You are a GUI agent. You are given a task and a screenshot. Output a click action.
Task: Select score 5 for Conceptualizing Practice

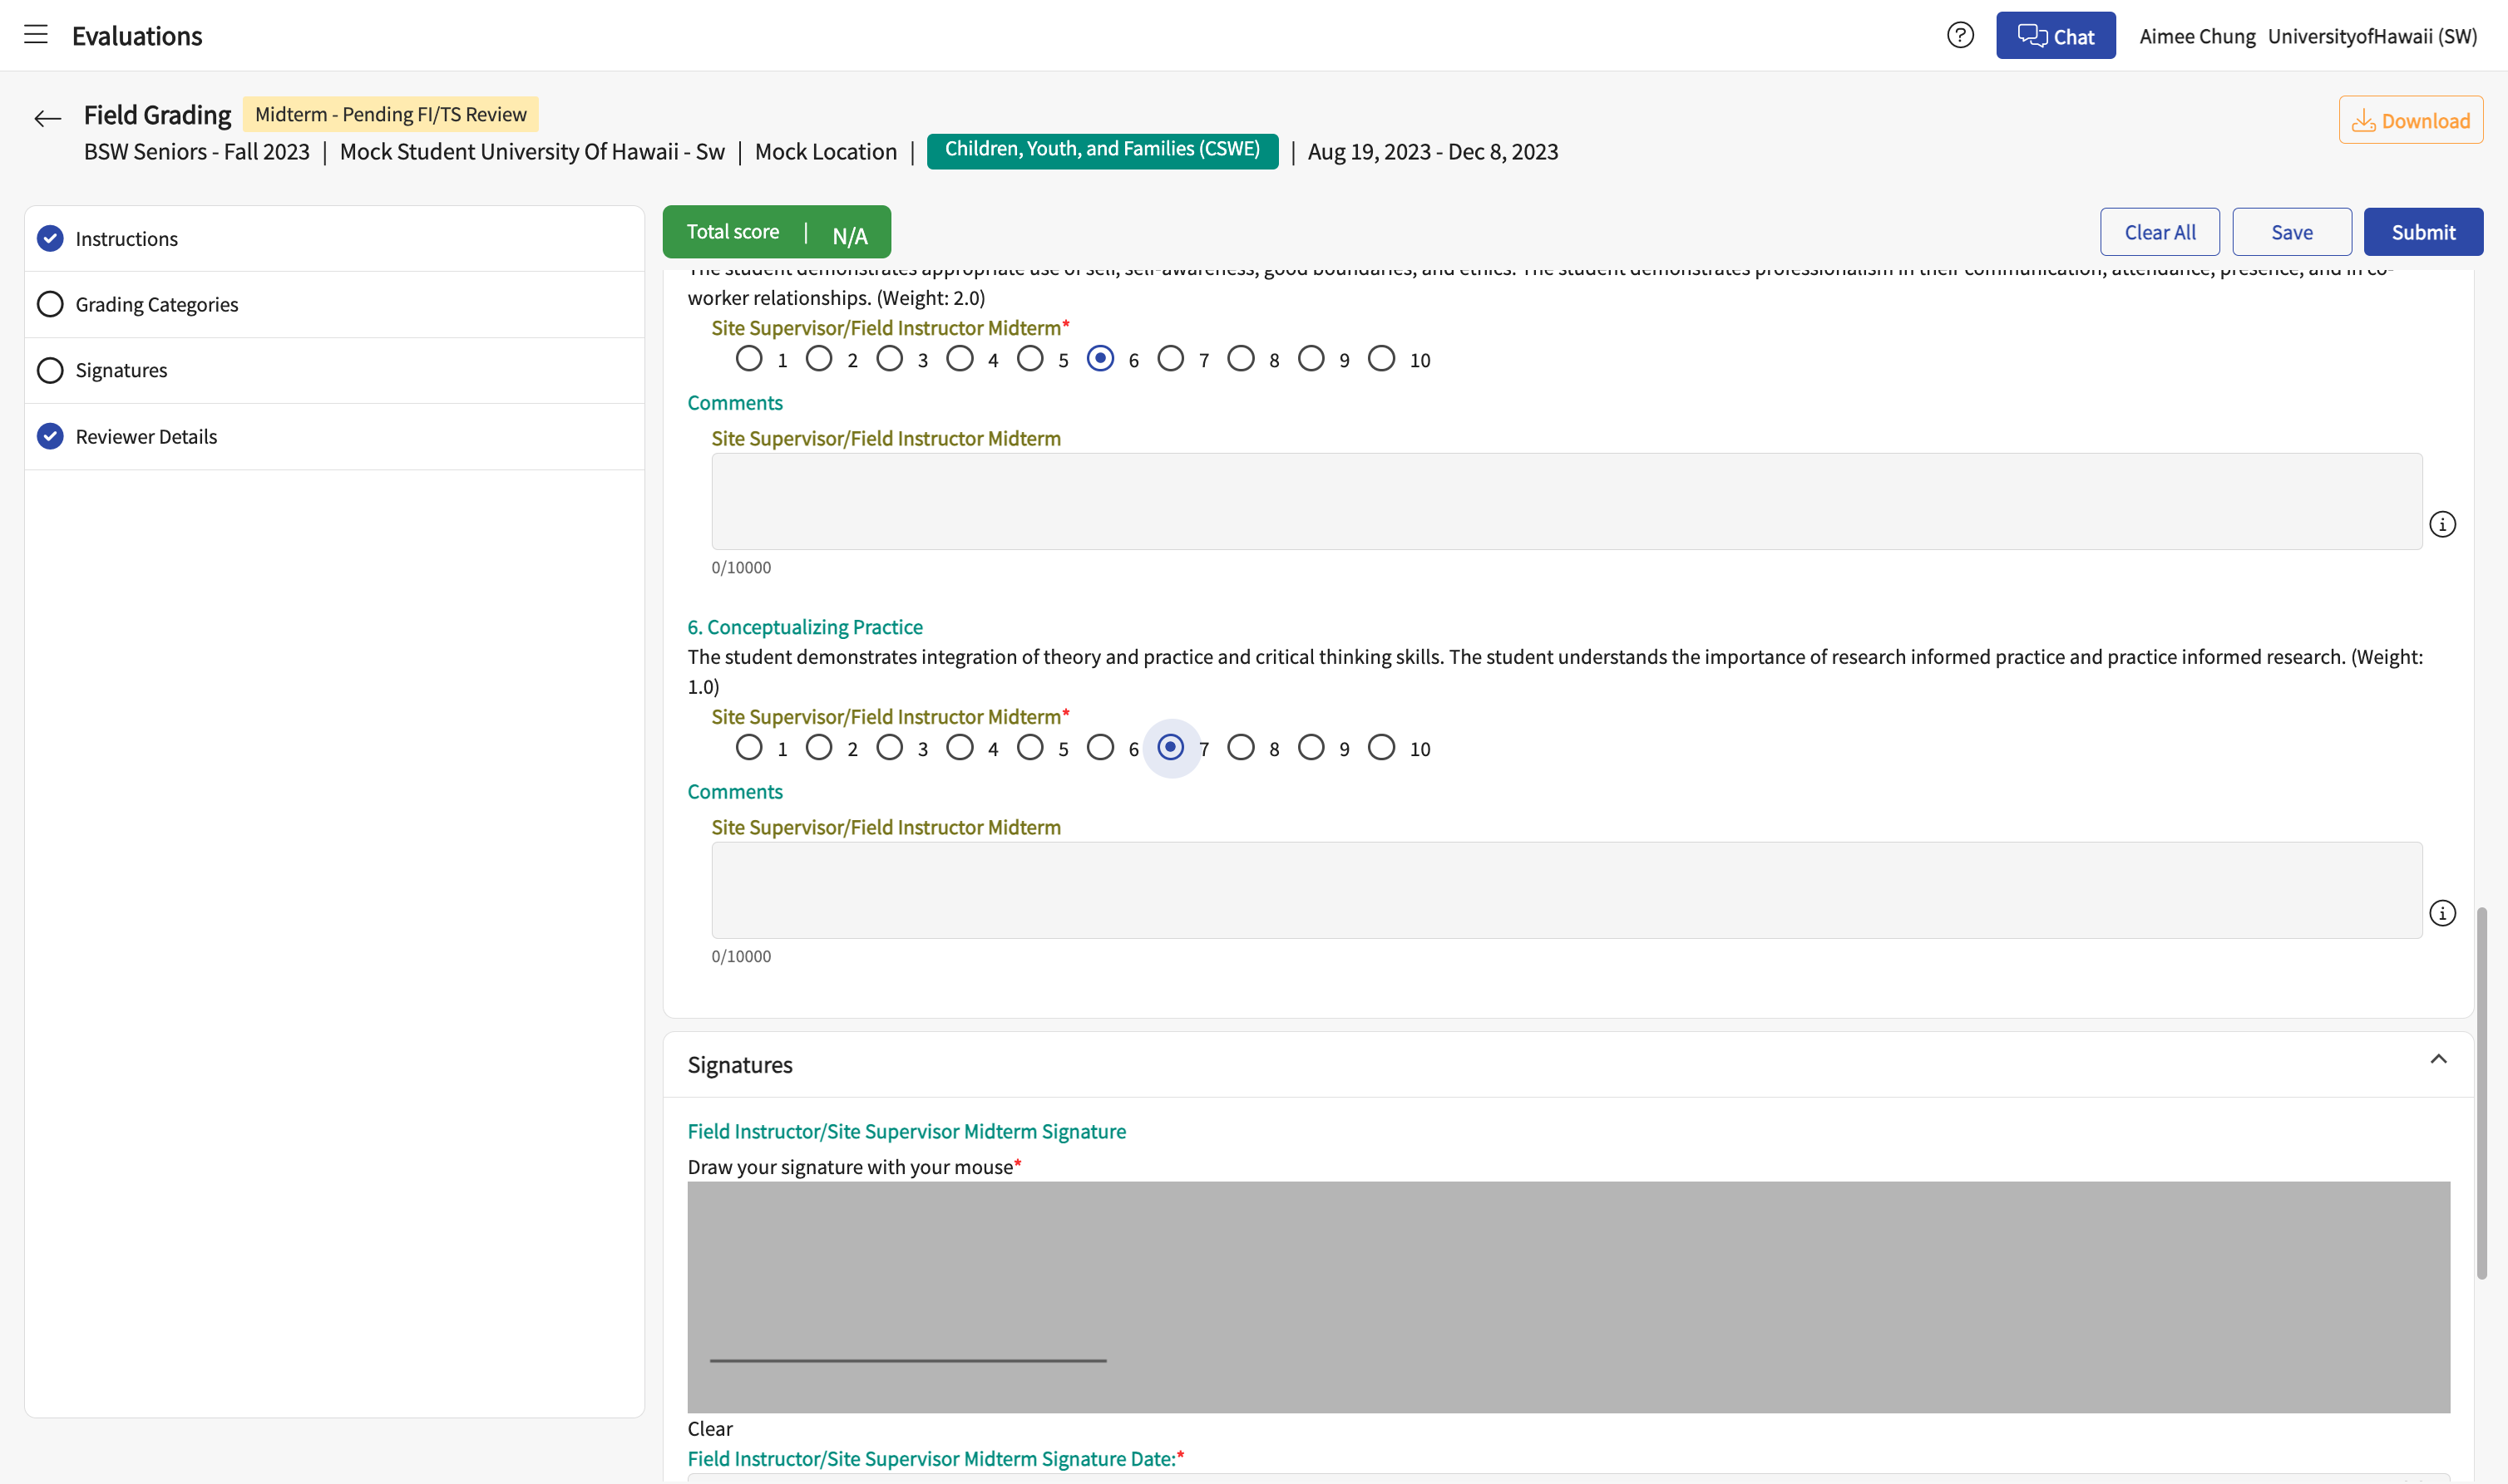point(1029,748)
